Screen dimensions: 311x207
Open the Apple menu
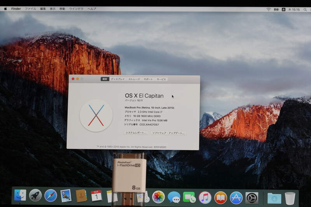point(5,9)
